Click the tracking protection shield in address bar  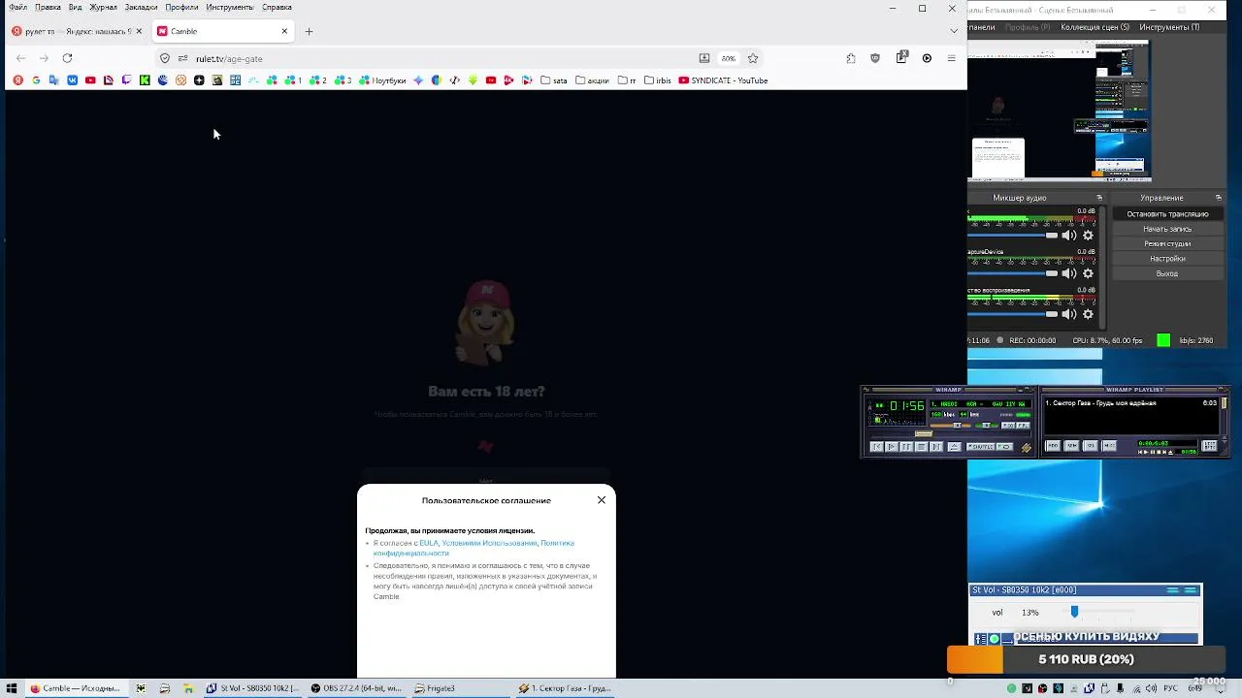(165, 58)
